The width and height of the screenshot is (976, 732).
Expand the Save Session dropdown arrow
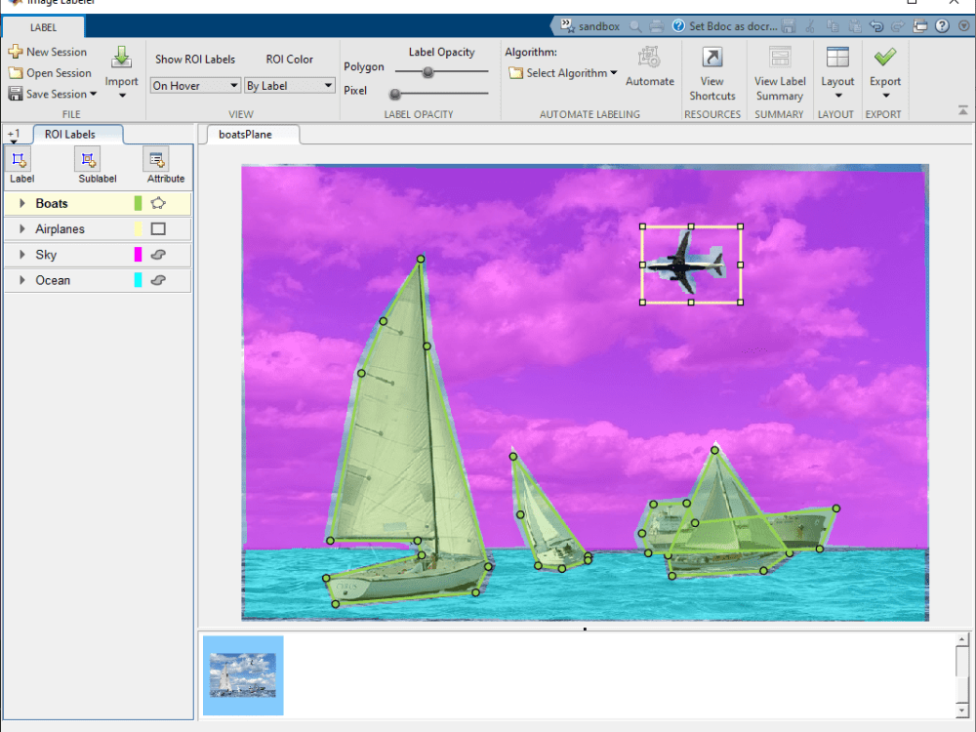point(94,94)
